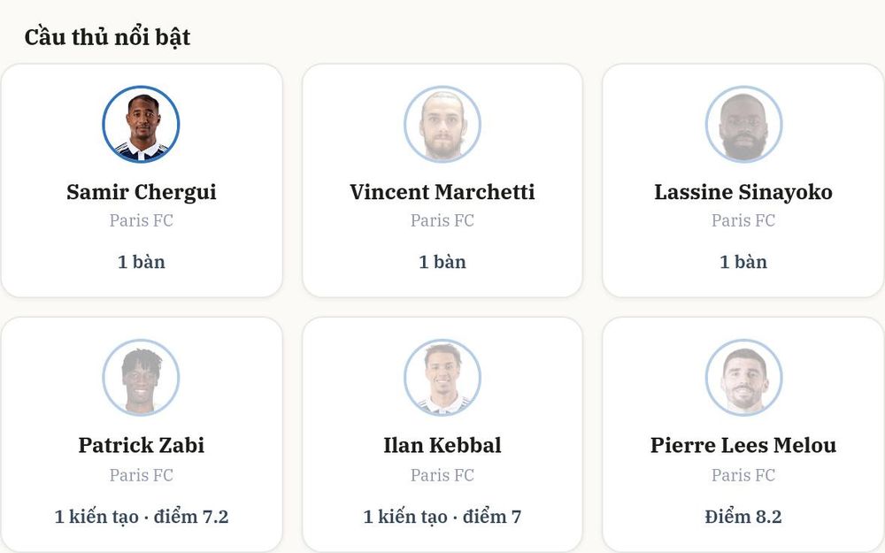This screenshot has width=885, height=553.
Task: Click Paris FC under Vincent Marchetti
Action: click(x=442, y=220)
